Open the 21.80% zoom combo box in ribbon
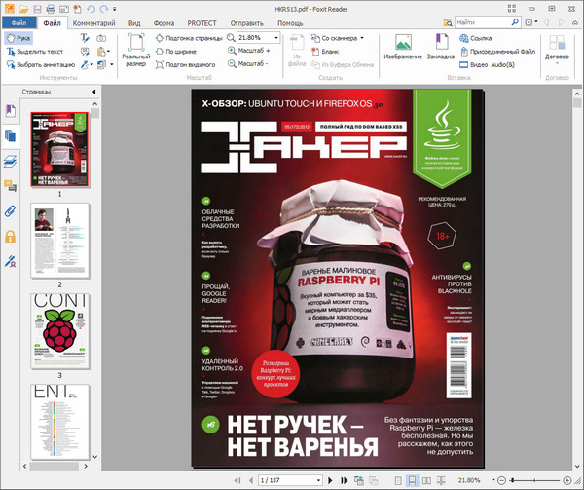 tap(259, 38)
